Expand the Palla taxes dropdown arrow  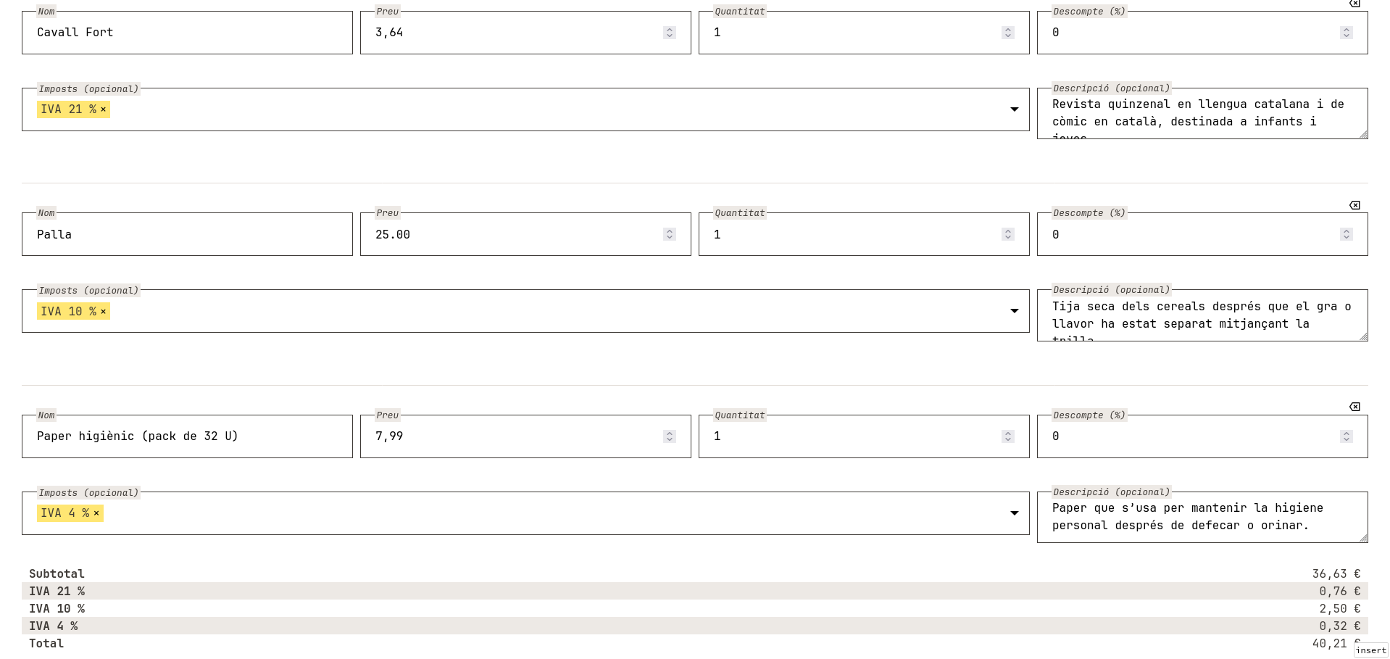(x=1015, y=311)
